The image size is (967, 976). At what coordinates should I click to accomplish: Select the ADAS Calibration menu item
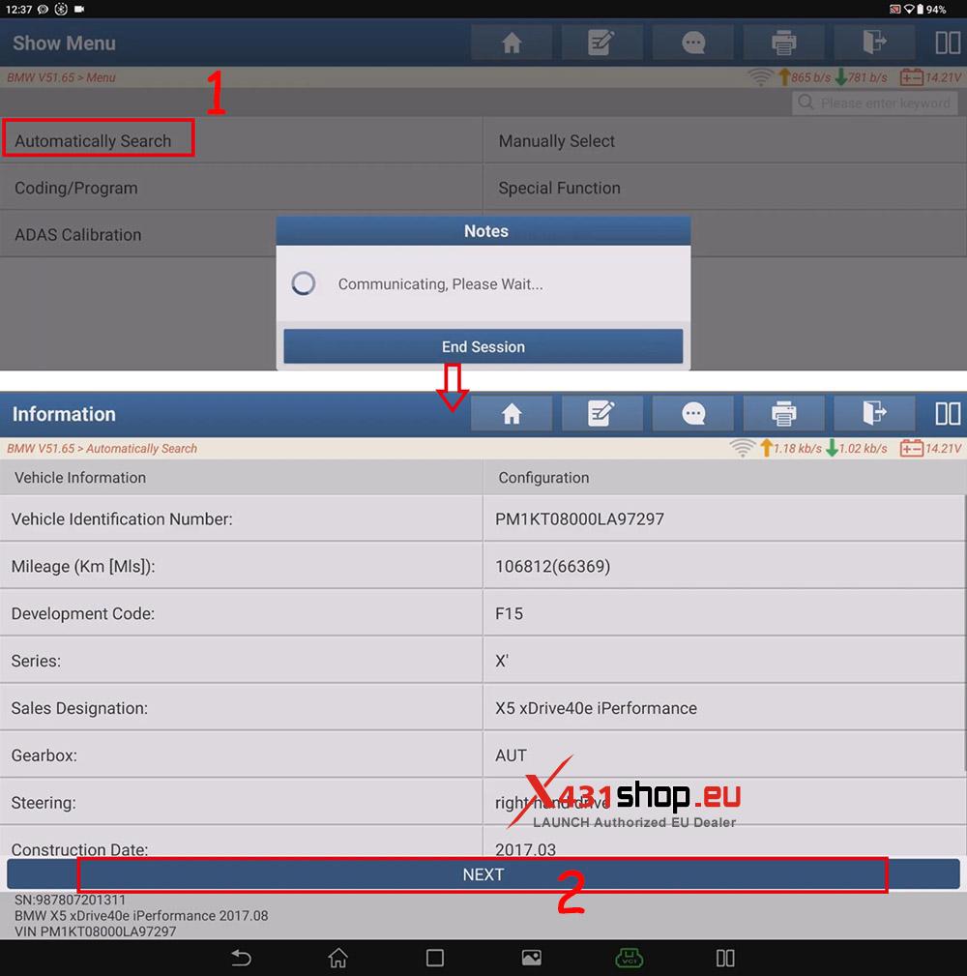[x=78, y=235]
